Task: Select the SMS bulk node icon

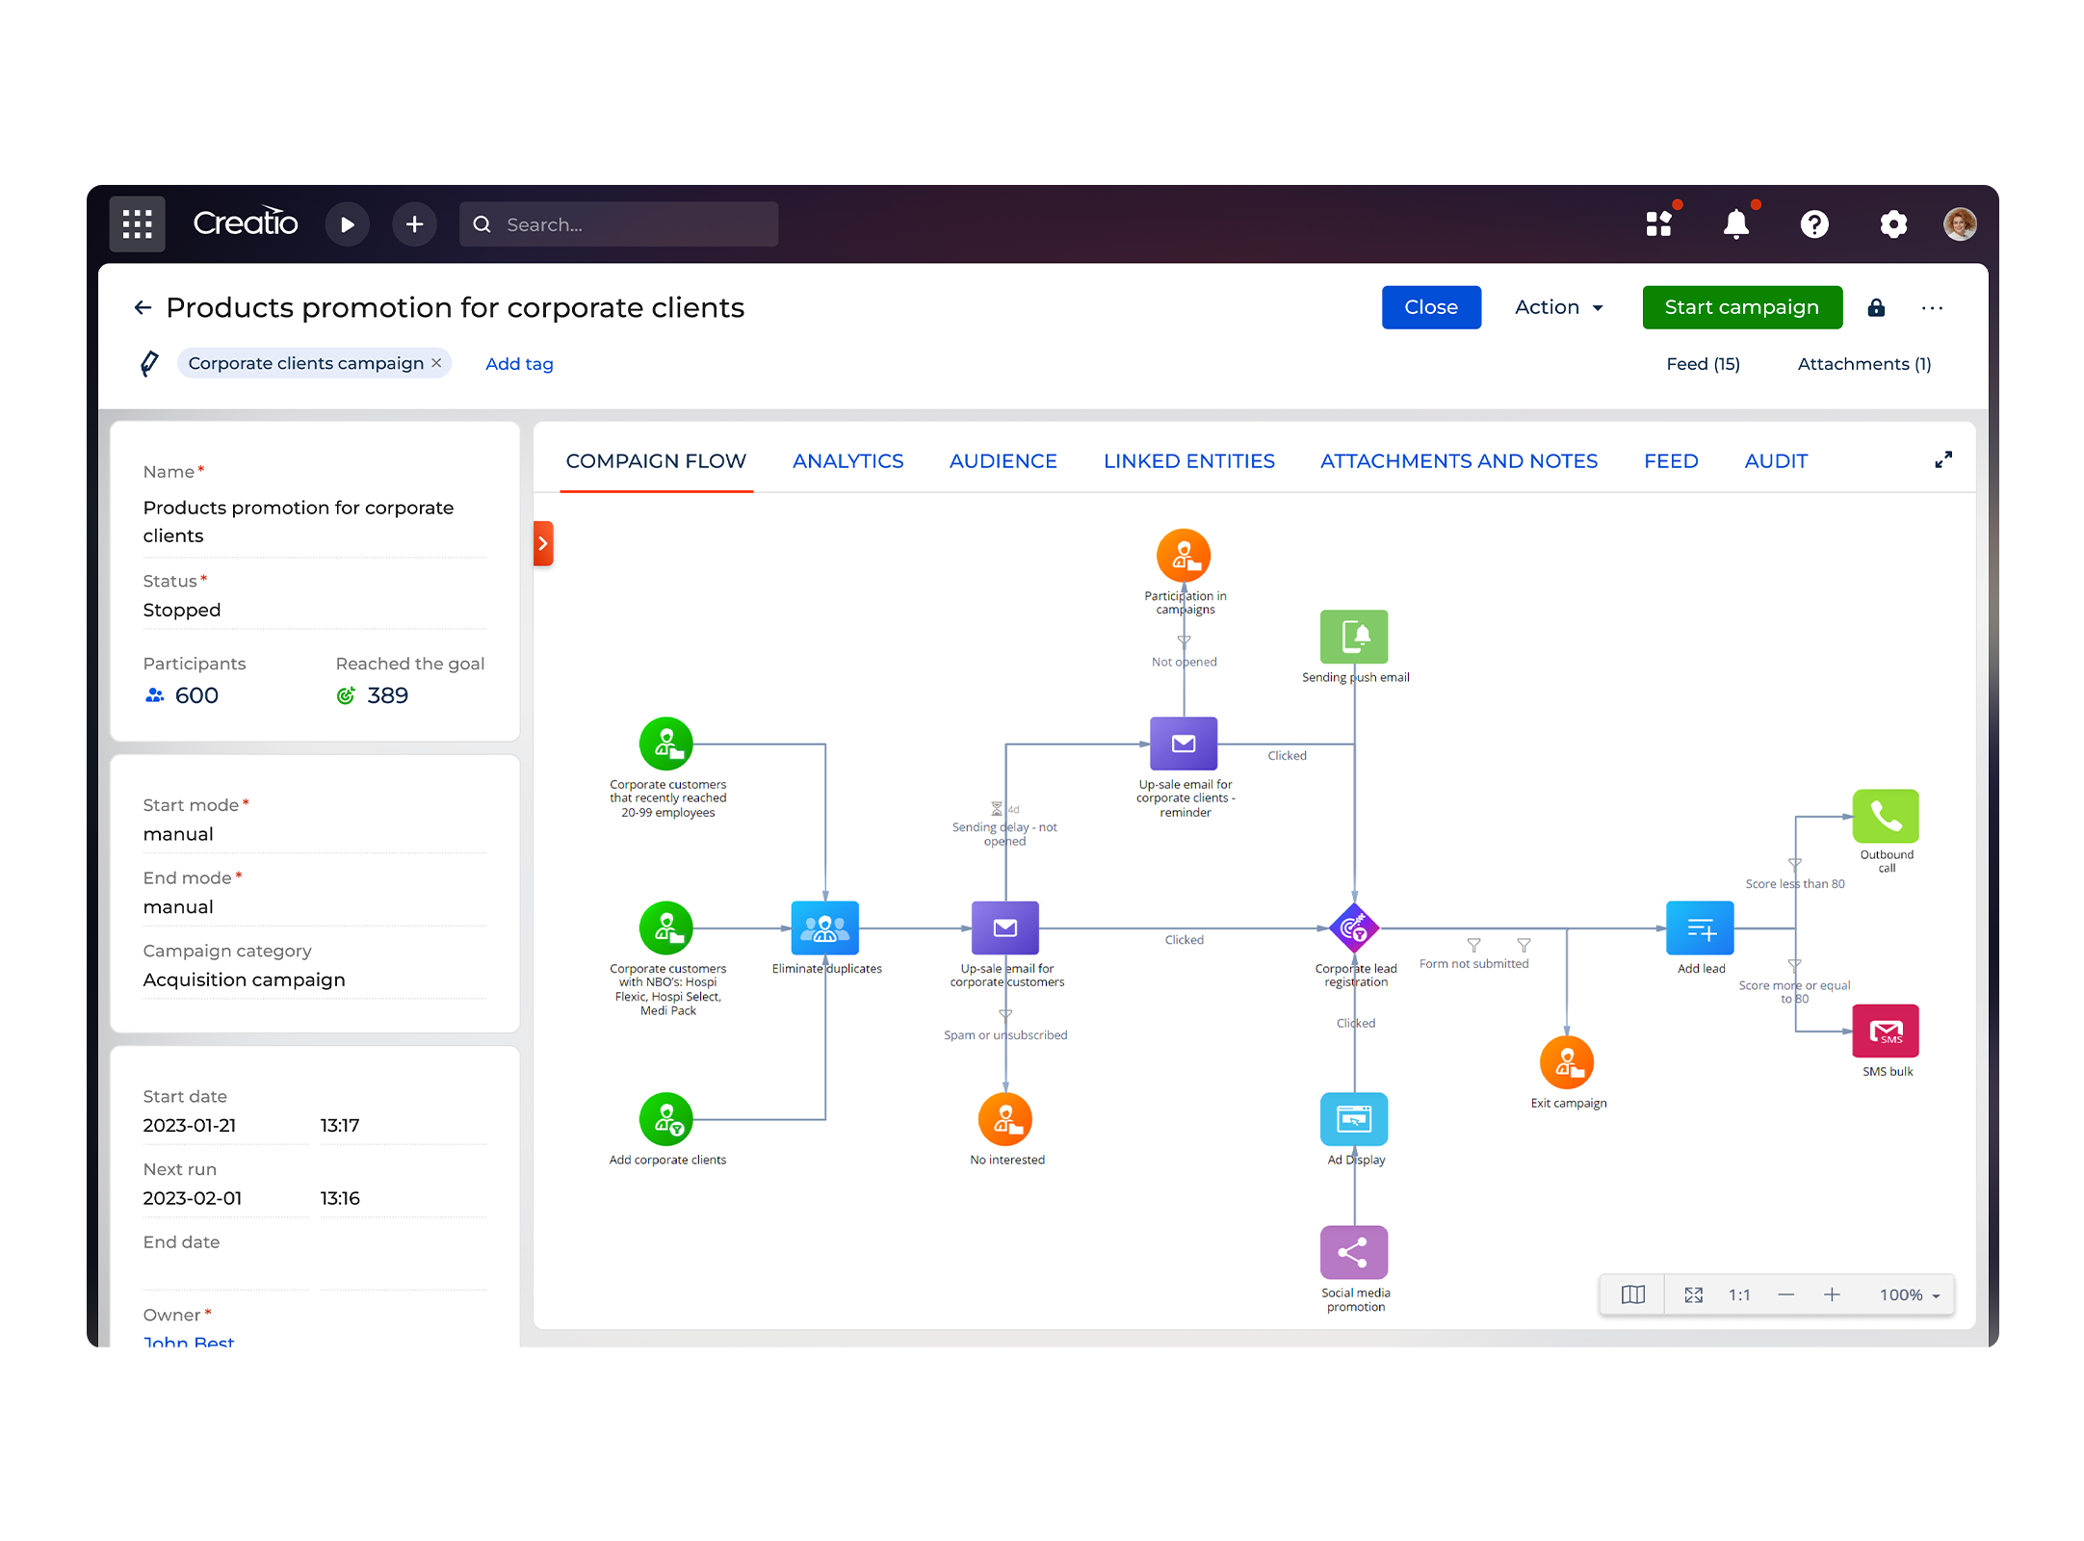Action: point(1886,1031)
